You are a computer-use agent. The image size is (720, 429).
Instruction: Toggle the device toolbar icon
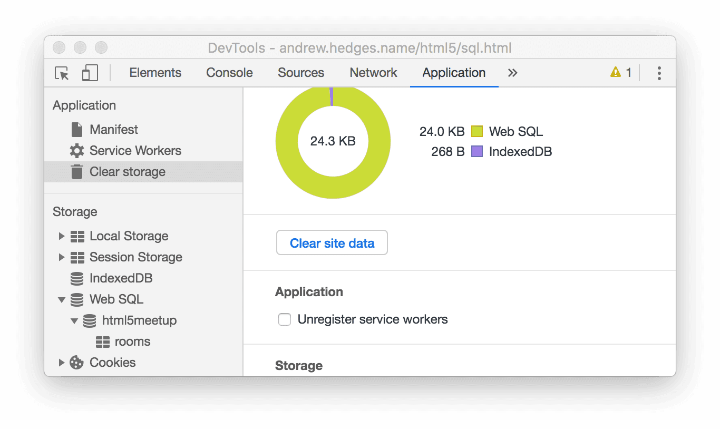coord(90,73)
